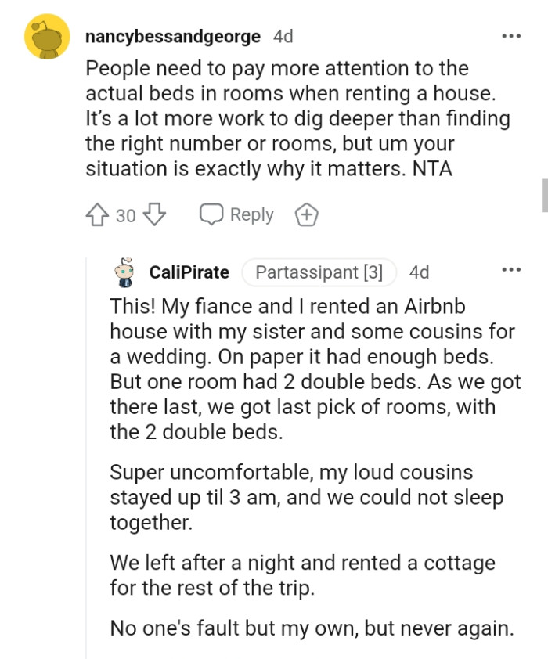Select the 4d timestamp on top comment
The width and height of the screenshot is (548, 659).
click(283, 36)
